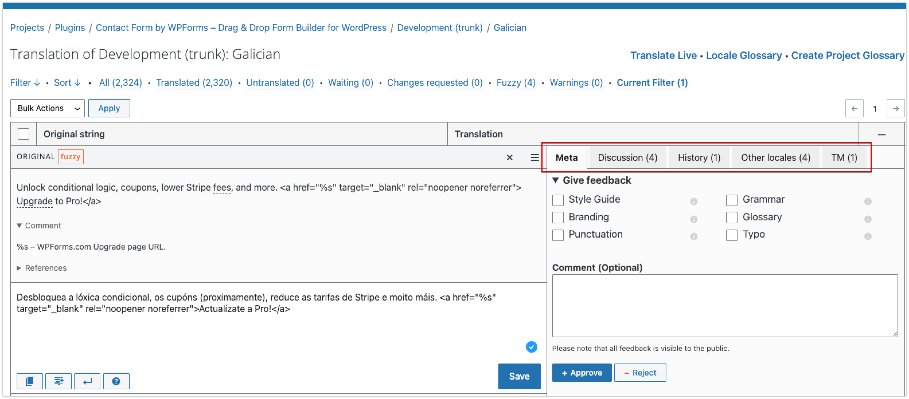Open the Fuzzy (4) filter link
Image resolution: width=909 pixels, height=399 pixels.
pyautogui.click(x=516, y=83)
